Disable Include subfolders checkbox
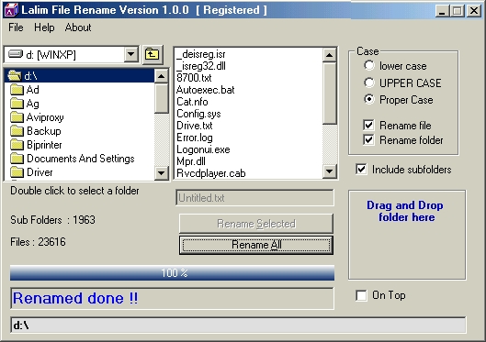Screen dimensions: 486x342 coord(361,169)
